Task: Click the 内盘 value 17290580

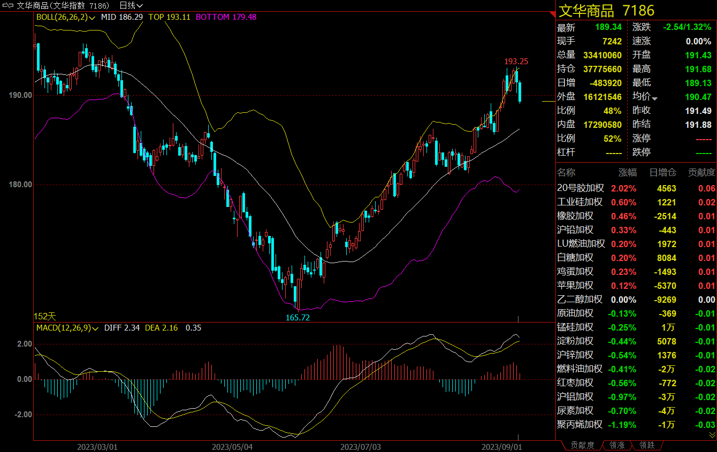Action: click(602, 125)
